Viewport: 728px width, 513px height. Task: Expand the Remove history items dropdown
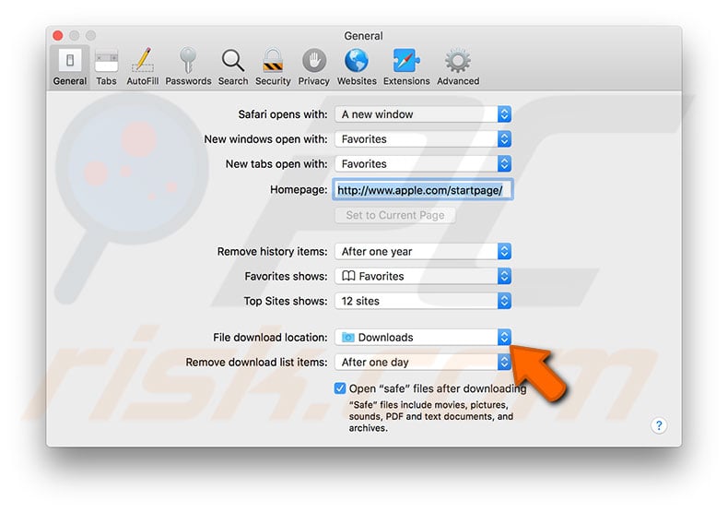423,251
